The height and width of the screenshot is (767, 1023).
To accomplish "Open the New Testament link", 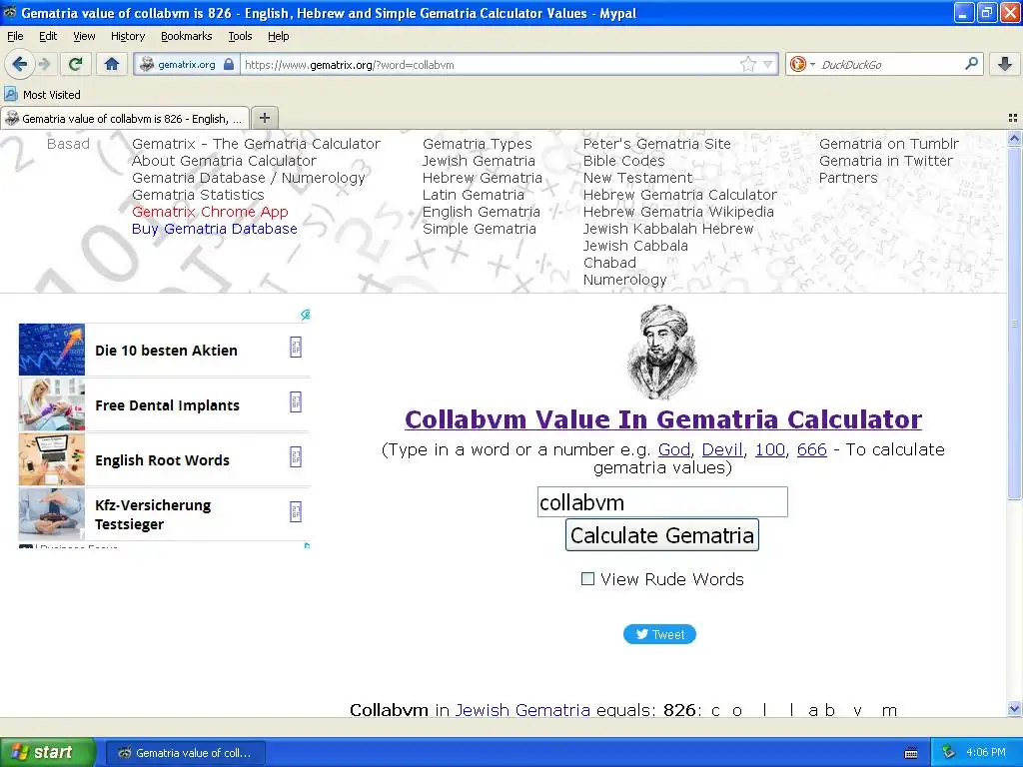I will [x=638, y=178].
